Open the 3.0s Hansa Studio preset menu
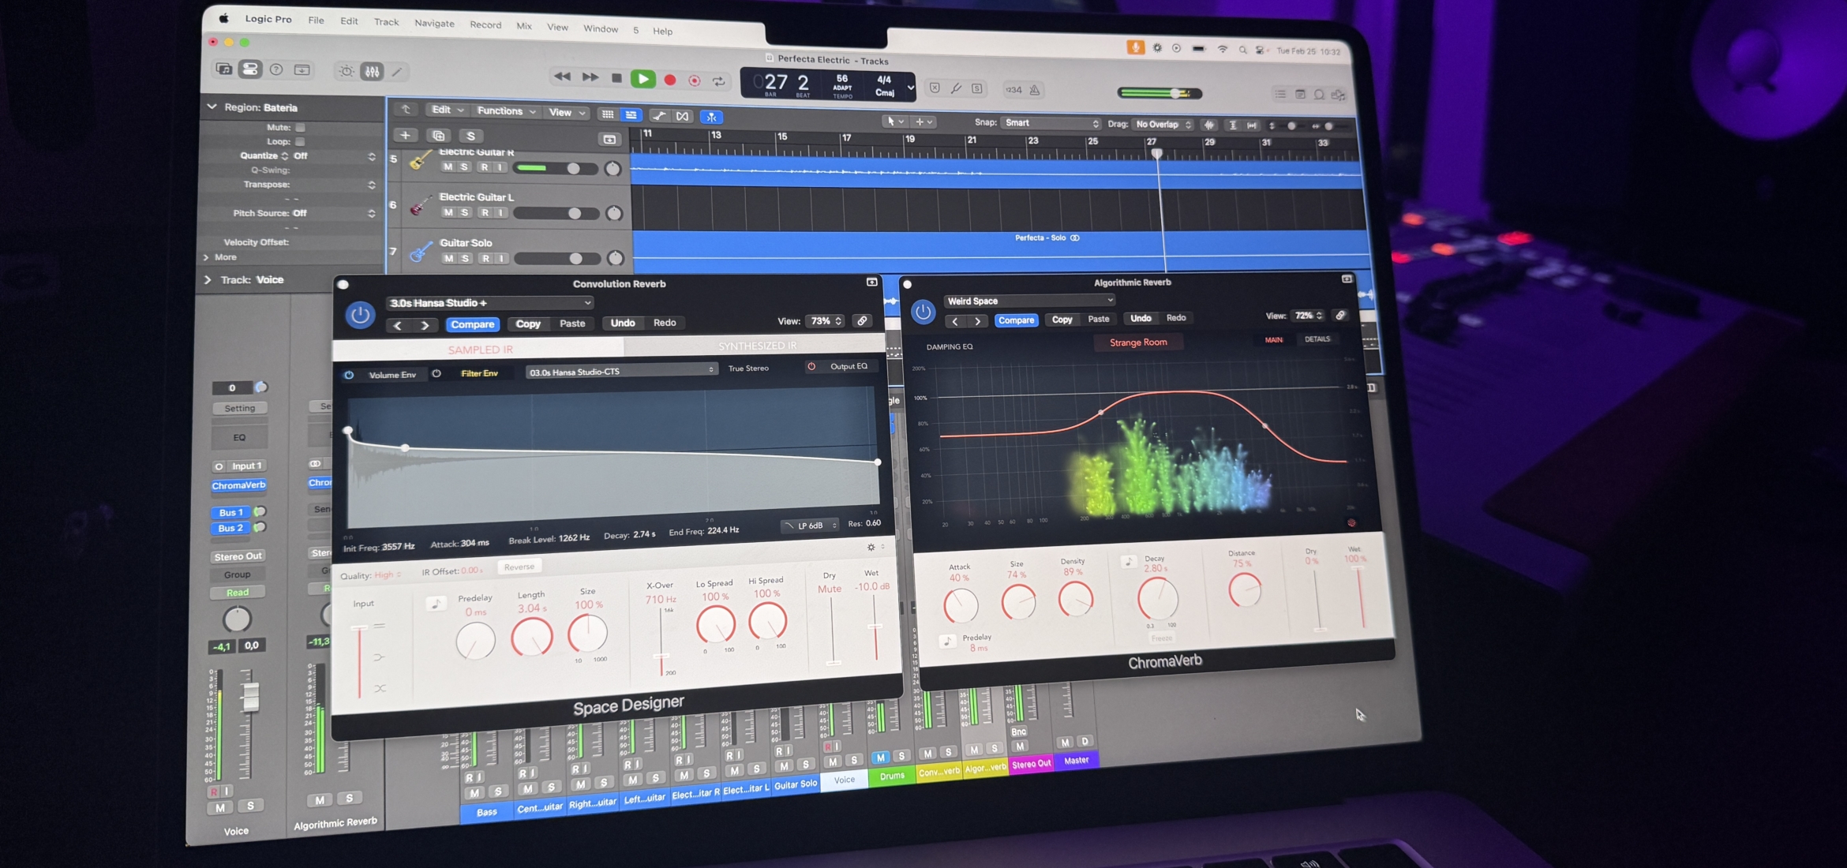Screen dimensions: 1847x868 487,302
